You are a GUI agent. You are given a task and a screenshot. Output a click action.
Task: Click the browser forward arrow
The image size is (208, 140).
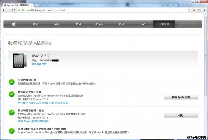9,10
